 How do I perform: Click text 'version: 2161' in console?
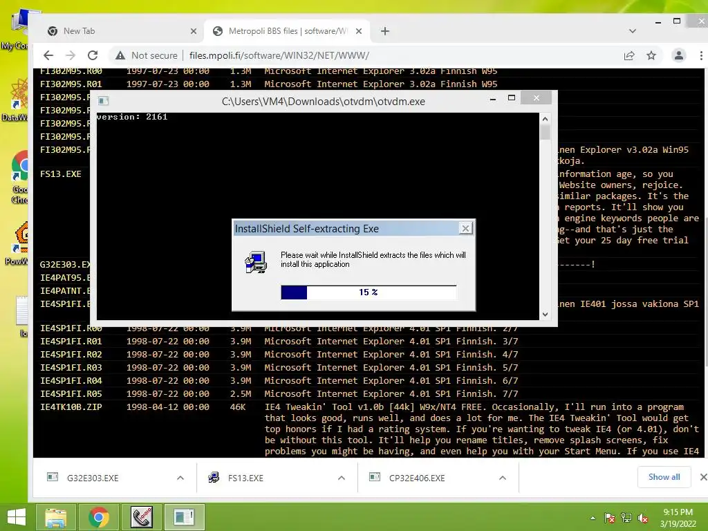pyautogui.click(x=132, y=116)
